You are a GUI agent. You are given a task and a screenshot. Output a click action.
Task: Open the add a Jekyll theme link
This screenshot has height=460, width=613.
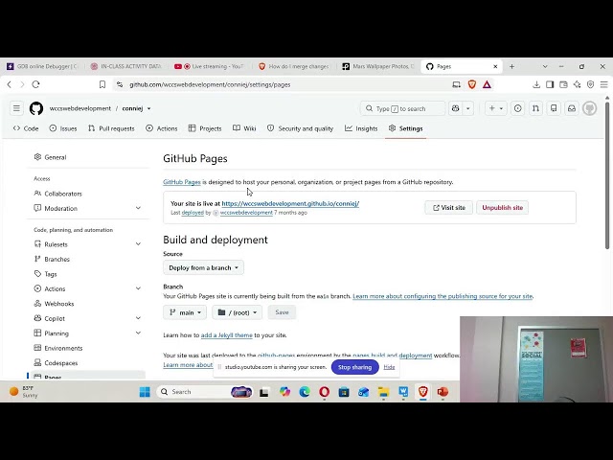tap(227, 335)
